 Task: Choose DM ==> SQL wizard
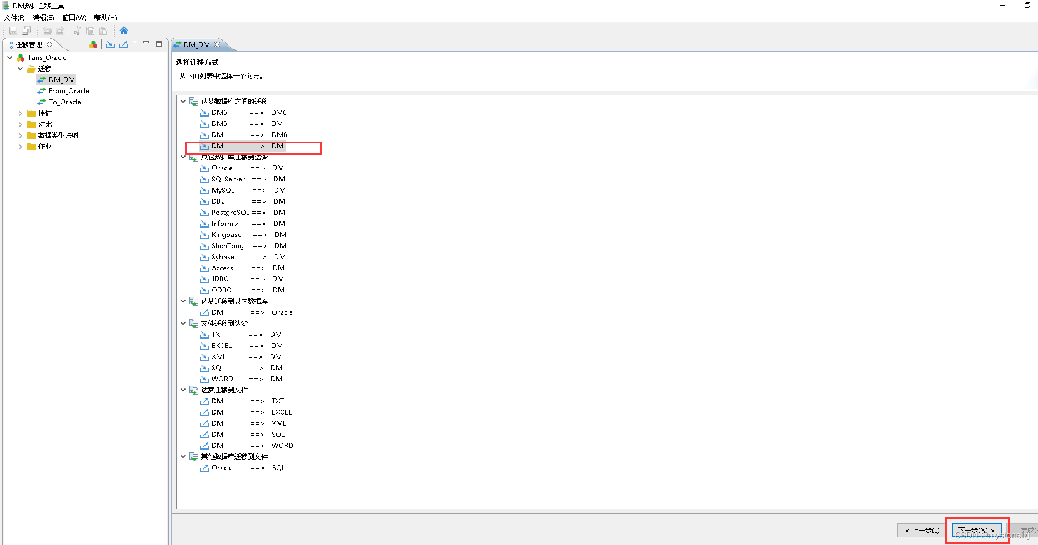click(242, 435)
